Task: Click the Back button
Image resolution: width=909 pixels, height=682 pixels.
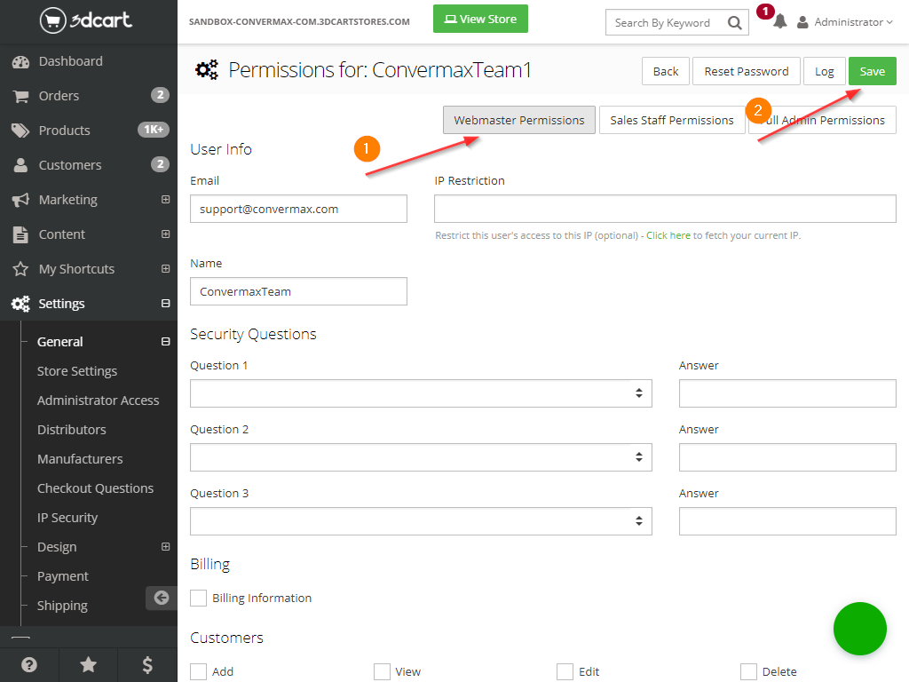Action: [666, 71]
